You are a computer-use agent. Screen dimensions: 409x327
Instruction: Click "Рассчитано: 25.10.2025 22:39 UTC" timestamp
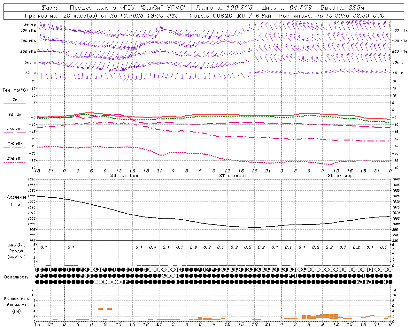(x=332, y=16)
